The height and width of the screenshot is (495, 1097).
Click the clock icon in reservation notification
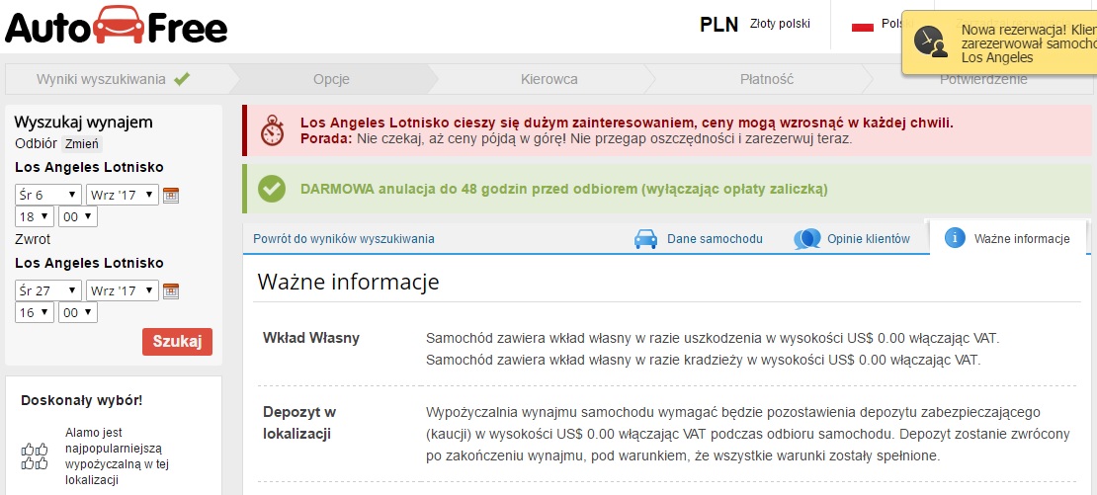pos(931,41)
